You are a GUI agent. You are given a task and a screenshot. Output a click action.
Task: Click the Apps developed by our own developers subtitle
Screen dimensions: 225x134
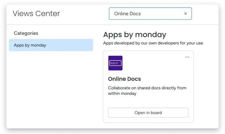coord(153,43)
